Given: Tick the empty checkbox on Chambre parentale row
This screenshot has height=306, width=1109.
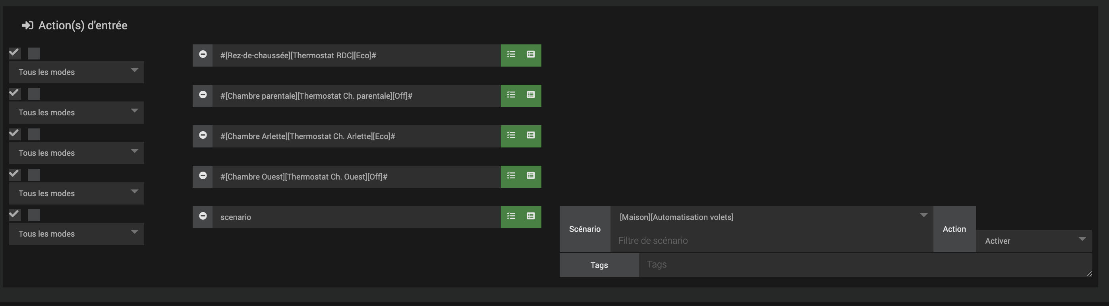Looking at the screenshot, I should coord(34,94).
